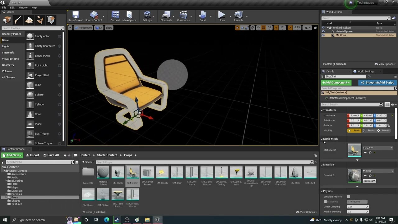The height and width of the screenshot is (224, 398).
Task: Select the Textures folder in tree
Action: tap(17, 204)
